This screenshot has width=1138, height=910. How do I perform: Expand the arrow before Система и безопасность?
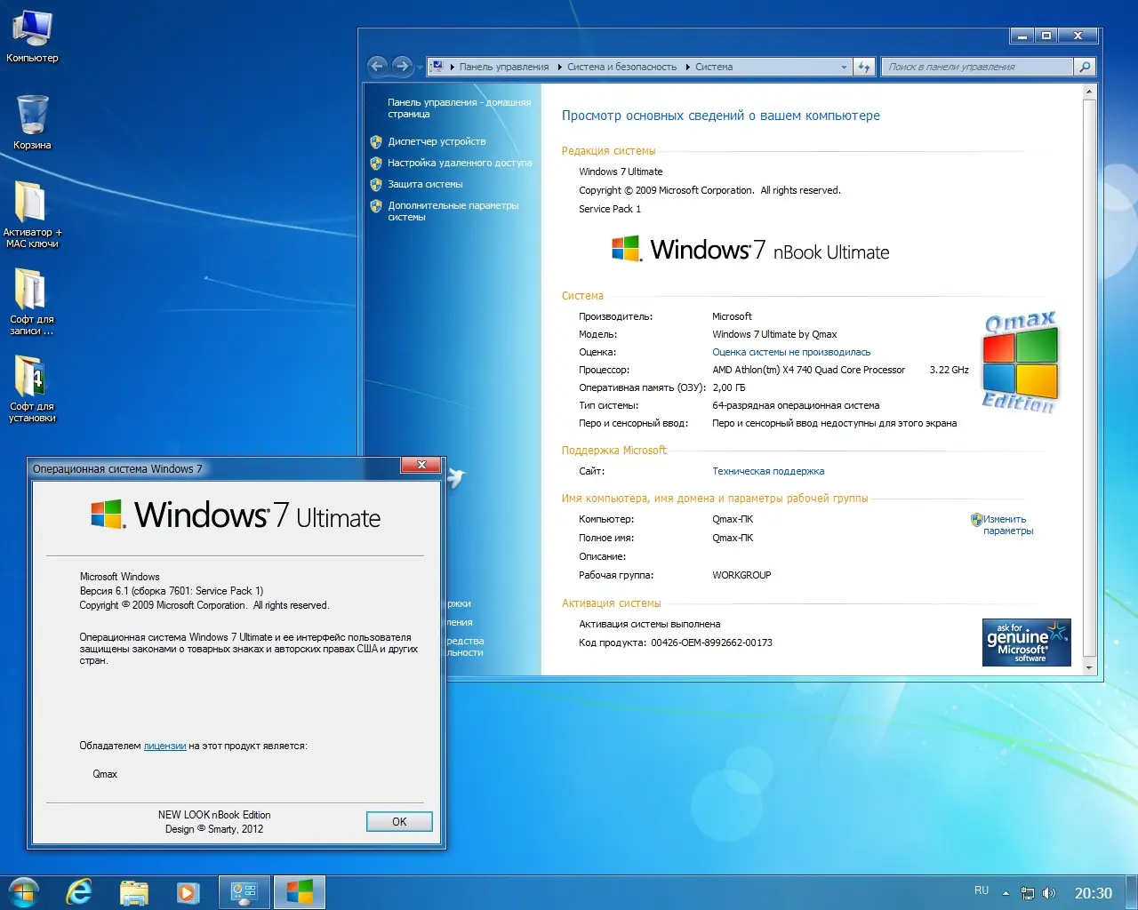point(560,67)
